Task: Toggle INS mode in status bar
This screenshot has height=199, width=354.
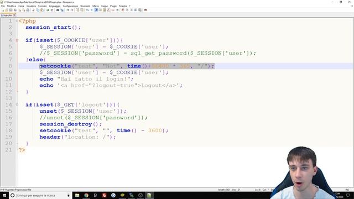Action: [347, 190]
